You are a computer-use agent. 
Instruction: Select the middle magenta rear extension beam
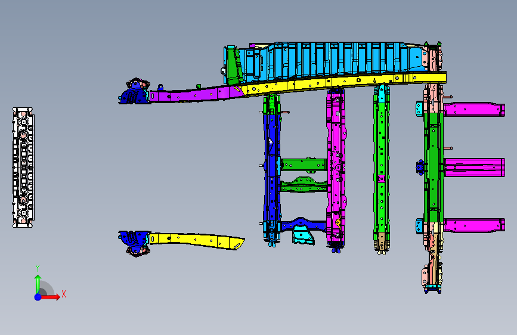tap(474, 167)
